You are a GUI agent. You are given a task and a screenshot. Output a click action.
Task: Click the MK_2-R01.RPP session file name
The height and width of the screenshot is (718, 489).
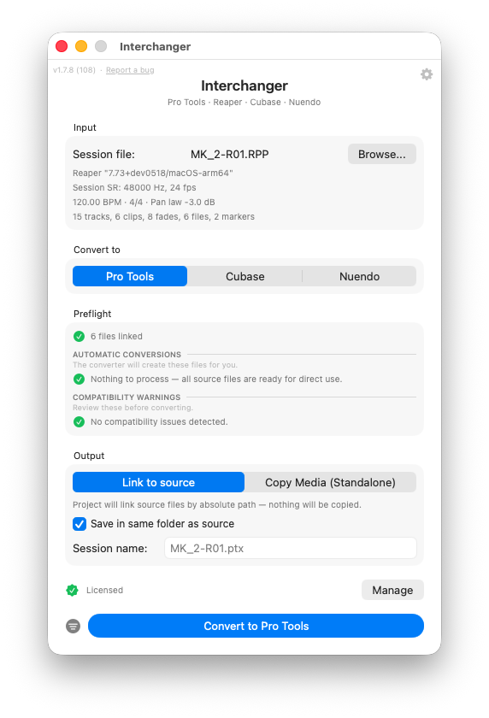coord(229,155)
